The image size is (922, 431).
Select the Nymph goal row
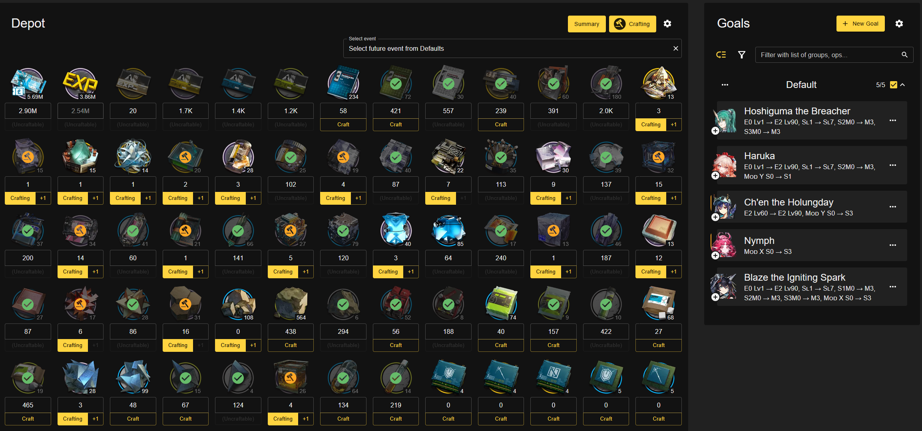812,245
